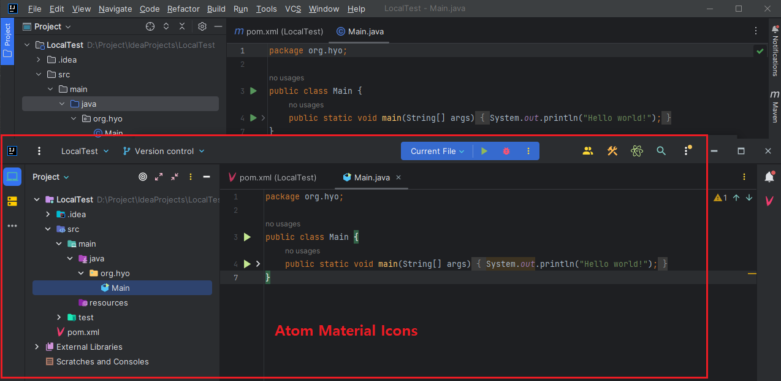Screen dimensions: 781x381
Task: Open Structure tool window yellow icon
Action: pyautogui.click(x=12, y=201)
